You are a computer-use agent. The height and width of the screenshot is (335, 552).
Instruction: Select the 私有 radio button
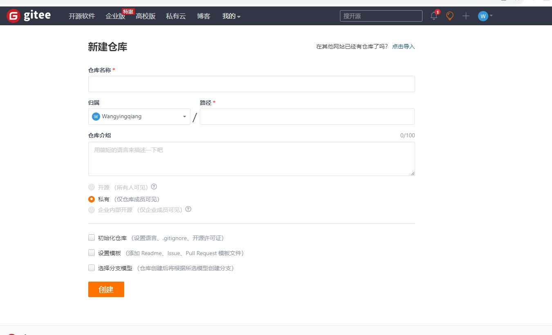[x=92, y=199]
